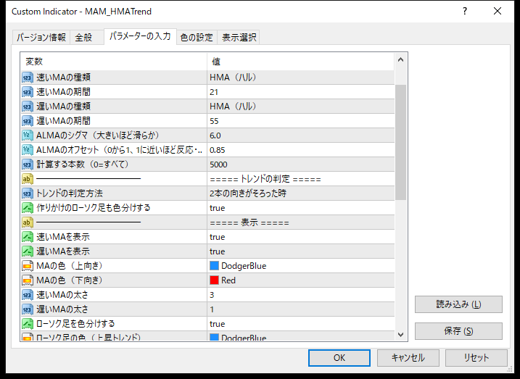This screenshot has width=520, height=379.
Task: Click the Red swatch for MAの色（下向き）
Action: [x=214, y=280]
